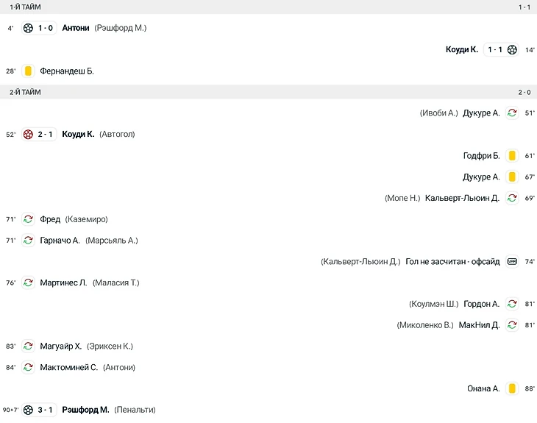This screenshot has height=423, width=537.
Task: Click yellow card icon beside Фернандеш Б.
Action: tap(28, 71)
